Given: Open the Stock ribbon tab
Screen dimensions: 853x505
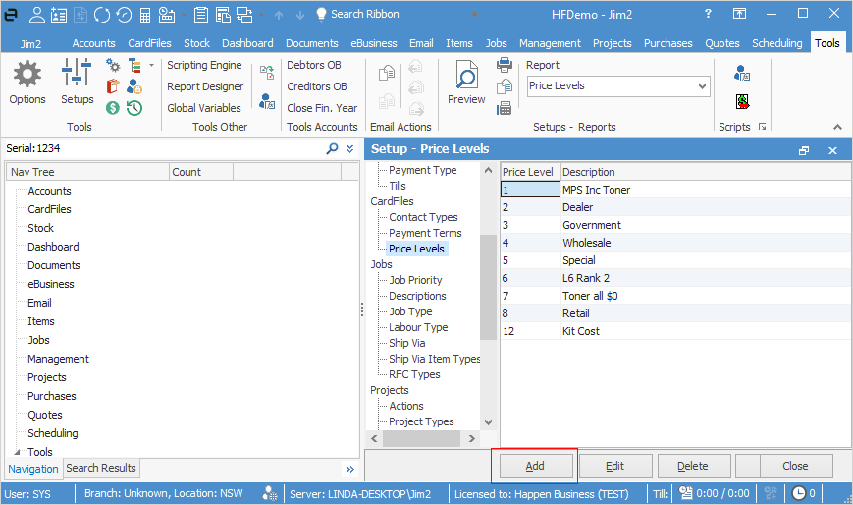Looking at the screenshot, I should tap(196, 43).
